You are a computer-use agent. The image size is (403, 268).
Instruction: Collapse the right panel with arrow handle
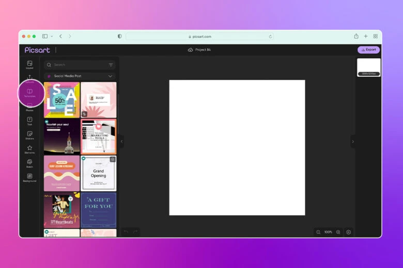pos(353,142)
